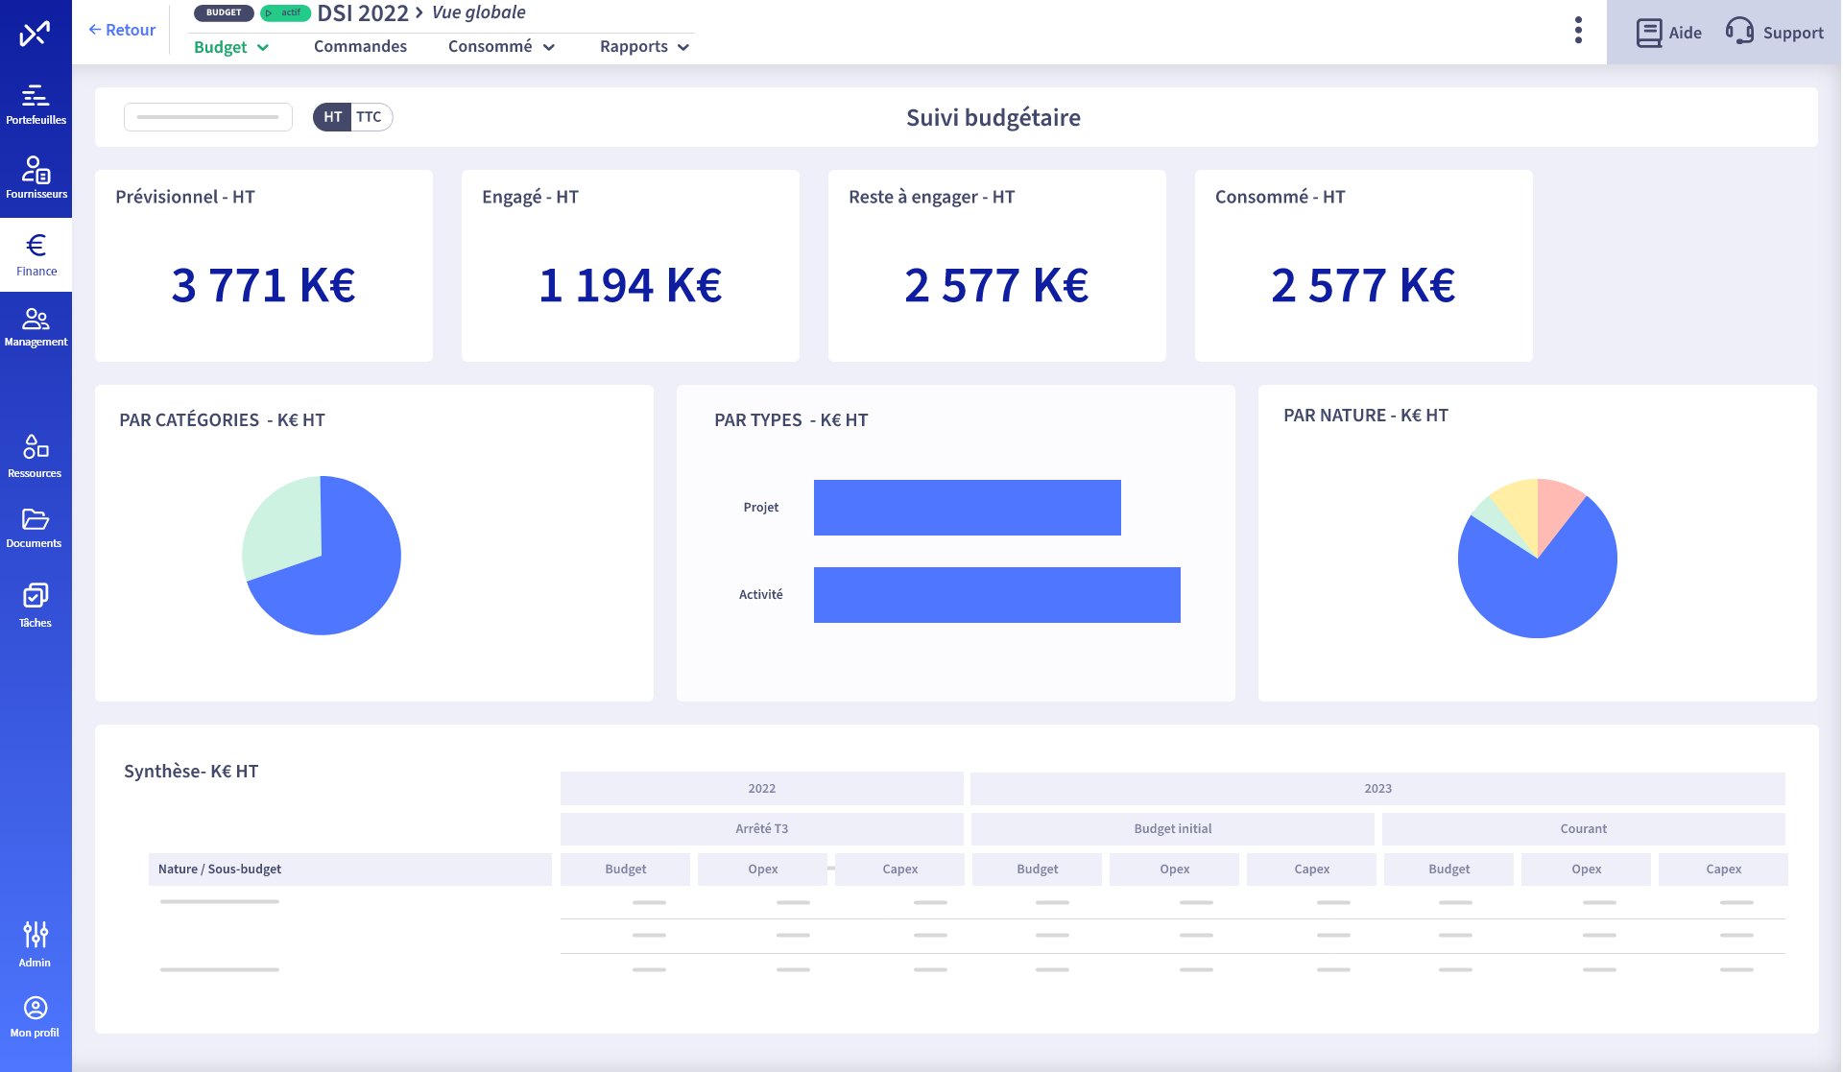Open the Documents section
The width and height of the screenshot is (1843, 1072).
(36, 526)
